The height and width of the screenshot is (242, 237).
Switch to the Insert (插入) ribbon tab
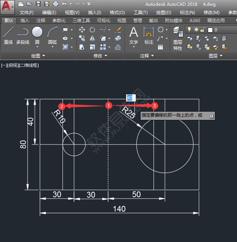(25, 21)
